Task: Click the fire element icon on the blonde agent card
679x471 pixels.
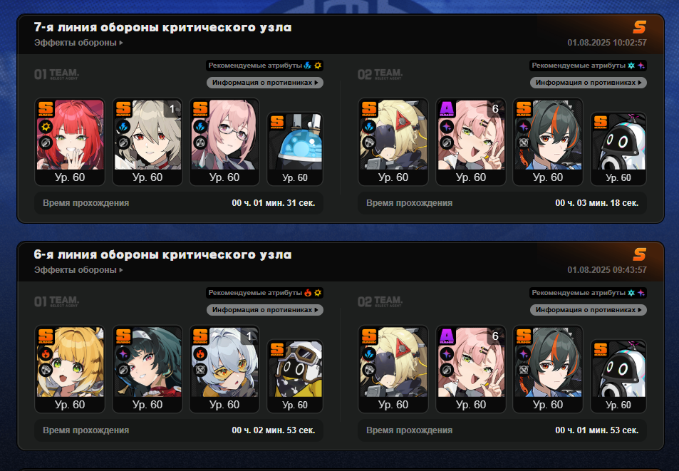Action: click(x=46, y=354)
